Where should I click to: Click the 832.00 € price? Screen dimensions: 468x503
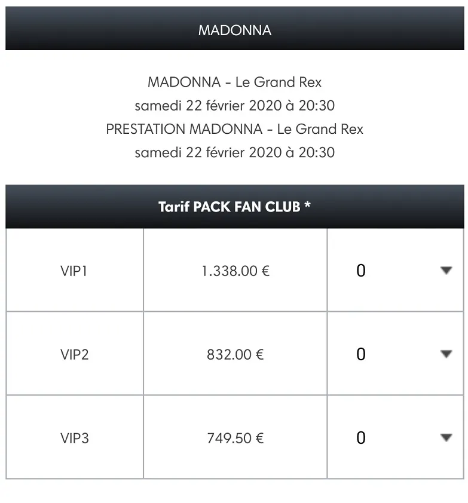(x=235, y=354)
